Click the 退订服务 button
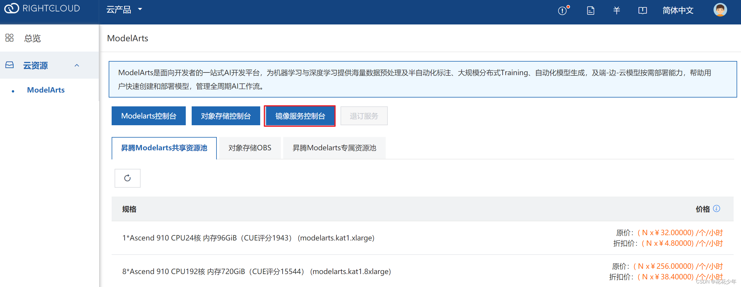This screenshot has height=287, width=741. pyautogui.click(x=364, y=116)
